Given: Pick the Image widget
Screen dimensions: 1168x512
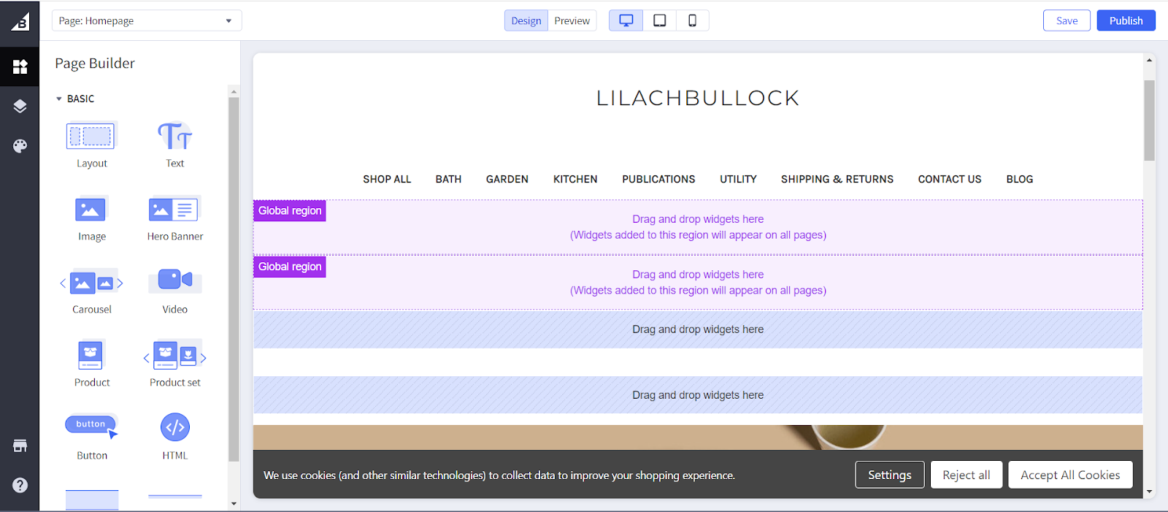Looking at the screenshot, I should click(x=91, y=218).
